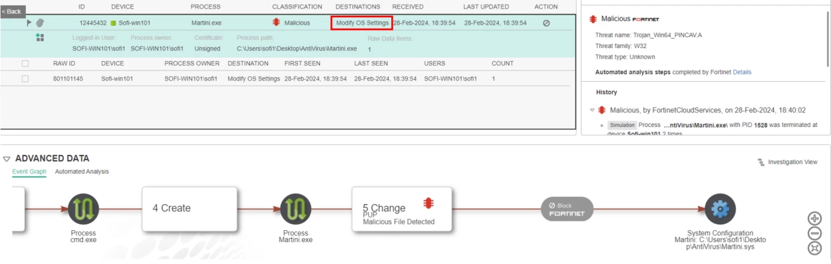Zoom out the event graph
Screen dimensions: 831x264
pos(814,233)
